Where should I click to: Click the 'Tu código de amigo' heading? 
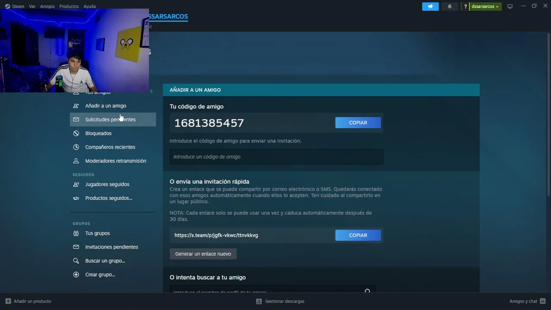click(196, 106)
